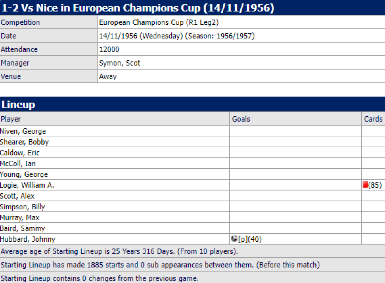Select Shearer, Bobby in the lineup
The width and height of the screenshot is (385, 283).
pyautogui.click(x=24, y=142)
